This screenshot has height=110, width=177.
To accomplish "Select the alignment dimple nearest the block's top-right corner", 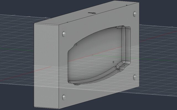I will [135, 14].
